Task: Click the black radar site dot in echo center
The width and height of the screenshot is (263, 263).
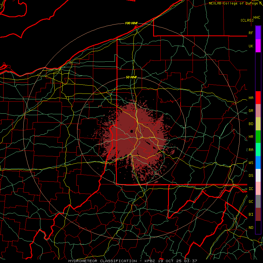Action: pyautogui.click(x=132, y=131)
